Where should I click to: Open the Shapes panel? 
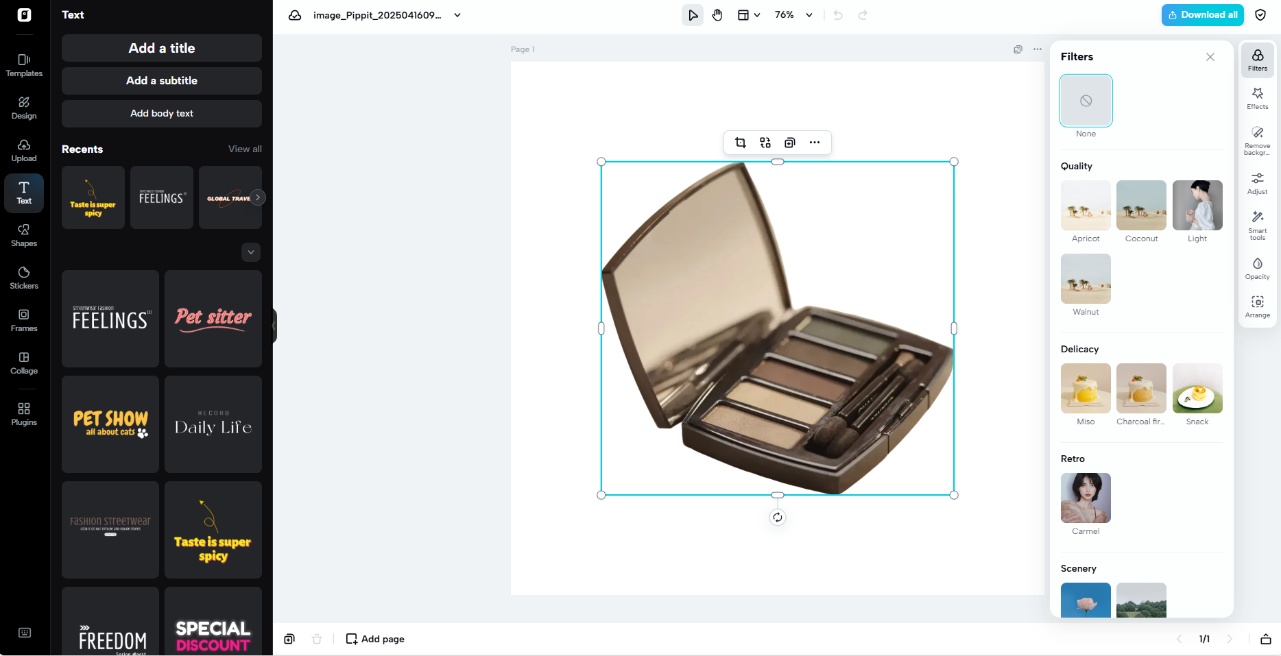coord(24,235)
